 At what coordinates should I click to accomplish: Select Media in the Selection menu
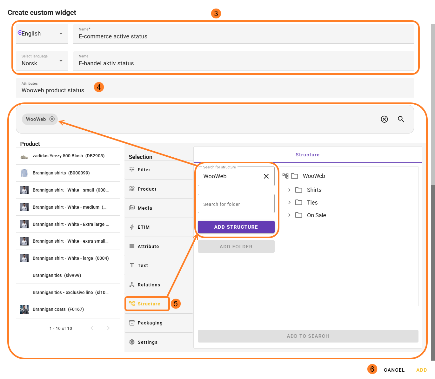[x=145, y=208]
